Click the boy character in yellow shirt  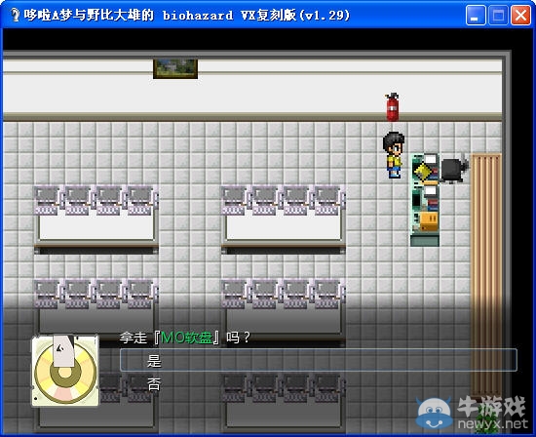click(394, 155)
